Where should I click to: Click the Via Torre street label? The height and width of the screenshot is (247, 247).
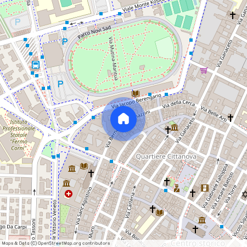pos(231,194)
